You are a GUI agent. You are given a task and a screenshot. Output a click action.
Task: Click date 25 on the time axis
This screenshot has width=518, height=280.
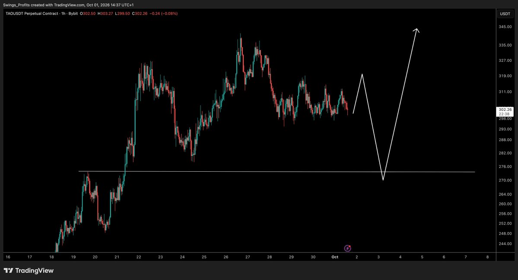[x=204, y=257]
